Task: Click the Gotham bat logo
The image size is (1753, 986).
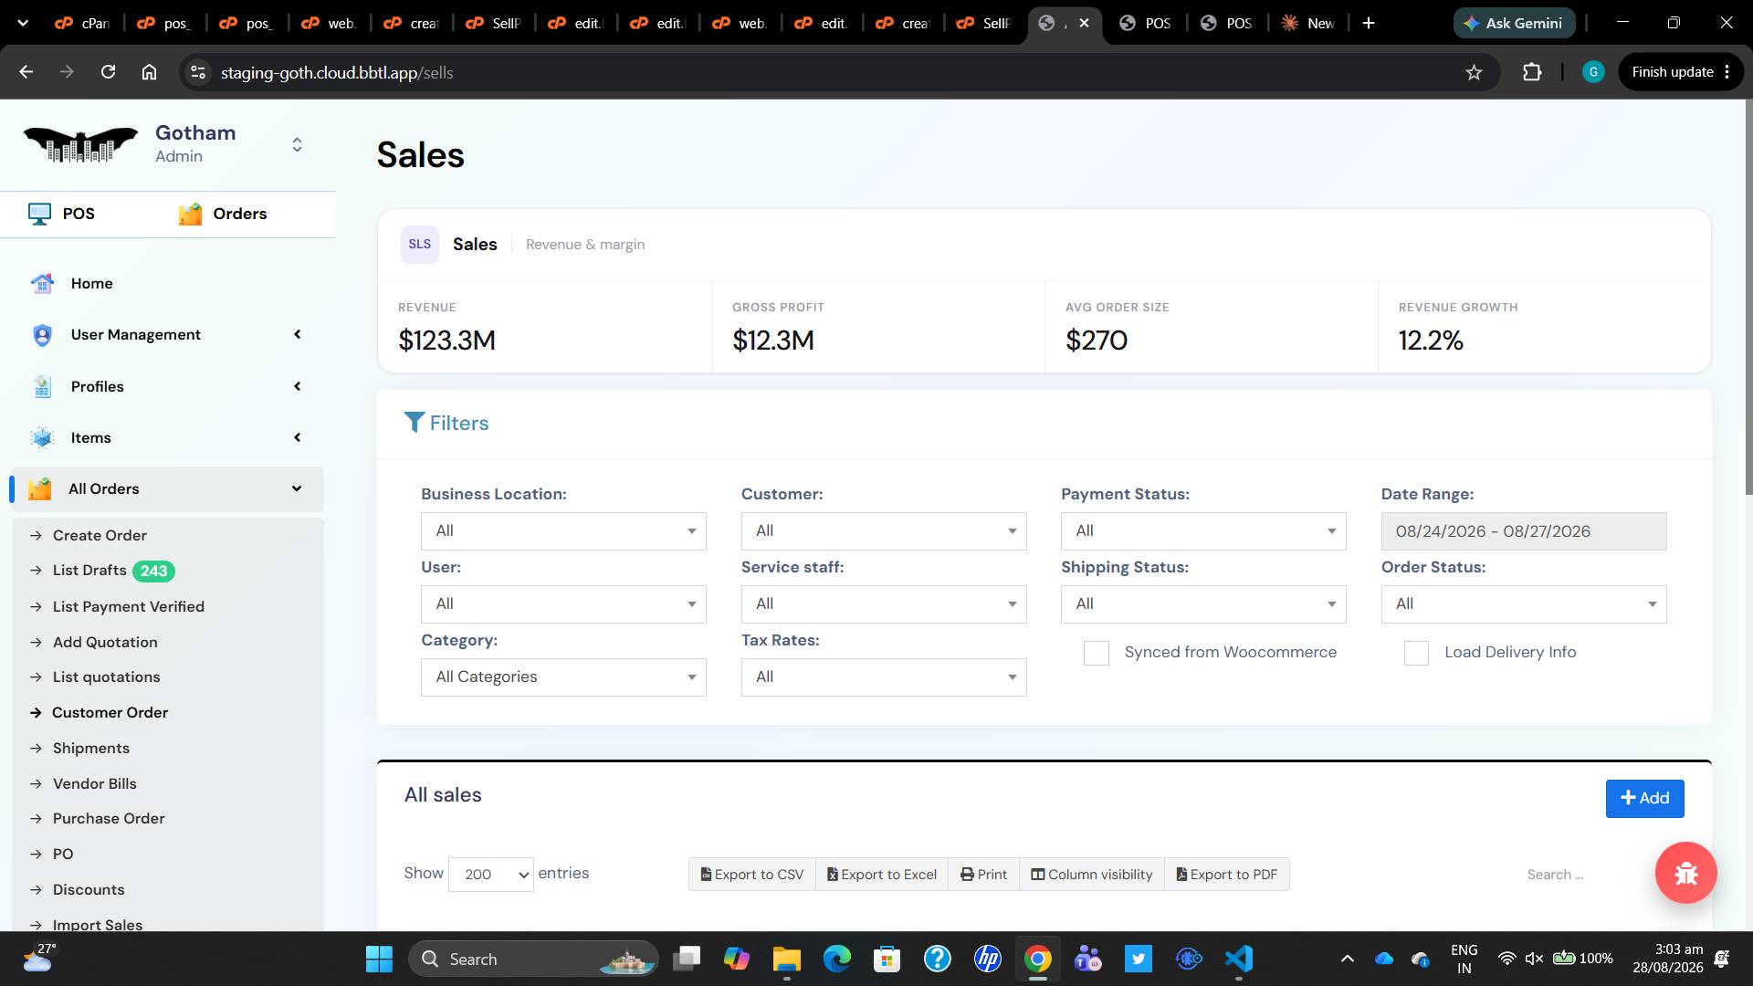Action: pyautogui.click(x=80, y=144)
